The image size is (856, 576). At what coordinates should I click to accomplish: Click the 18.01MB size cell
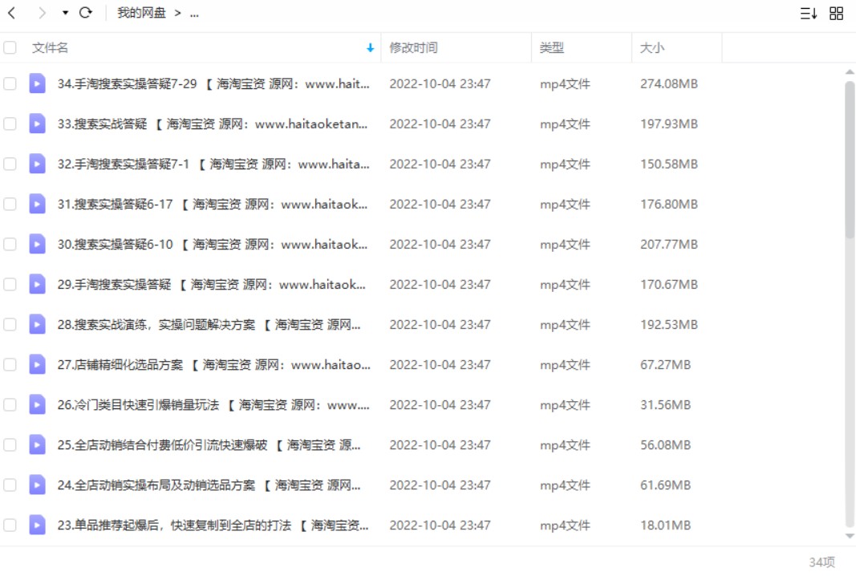(x=666, y=525)
